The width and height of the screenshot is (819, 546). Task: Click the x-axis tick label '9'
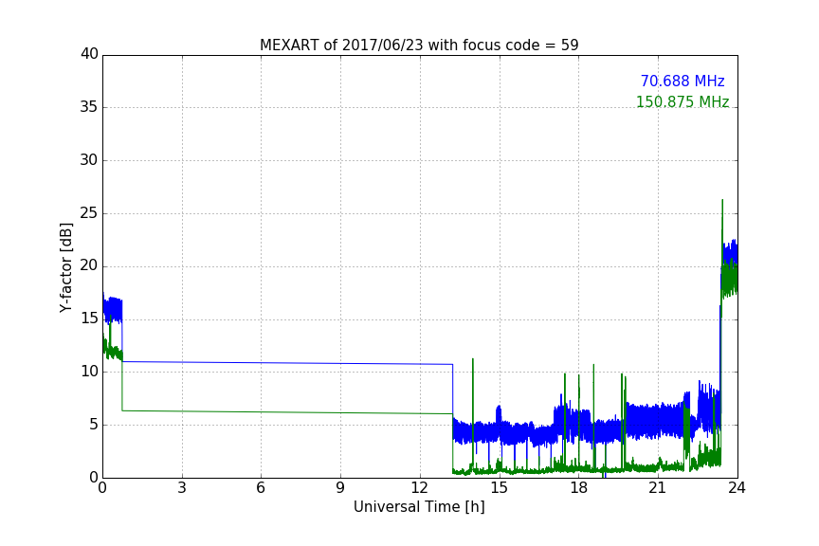click(340, 488)
